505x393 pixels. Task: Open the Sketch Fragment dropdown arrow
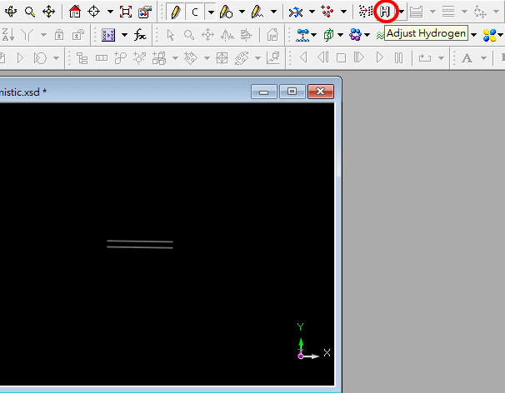(273, 12)
